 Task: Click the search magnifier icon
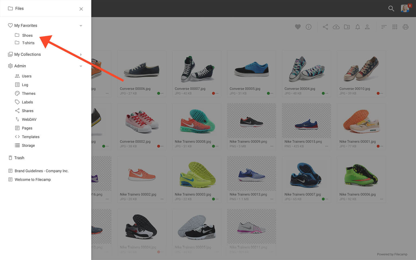pyautogui.click(x=391, y=8)
